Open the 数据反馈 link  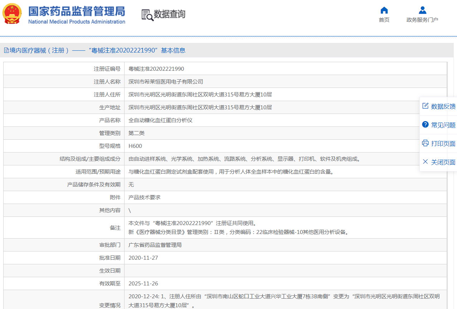coord(443,106)
